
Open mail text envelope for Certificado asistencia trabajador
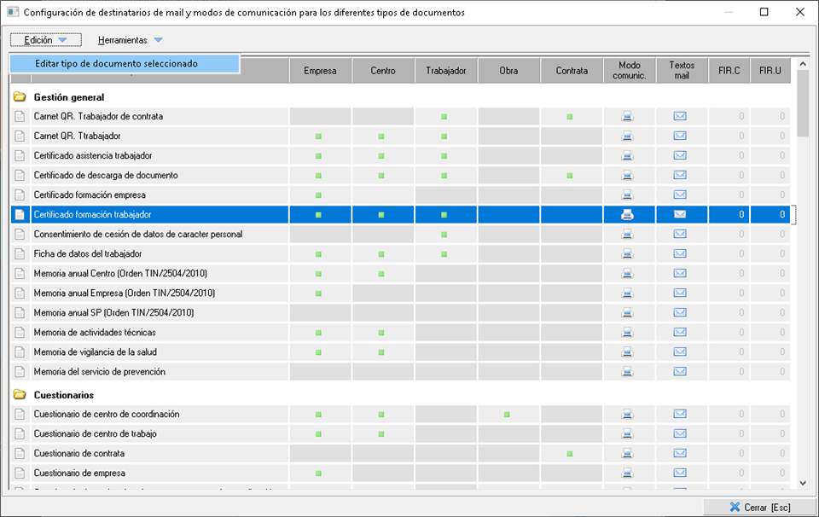680,155
